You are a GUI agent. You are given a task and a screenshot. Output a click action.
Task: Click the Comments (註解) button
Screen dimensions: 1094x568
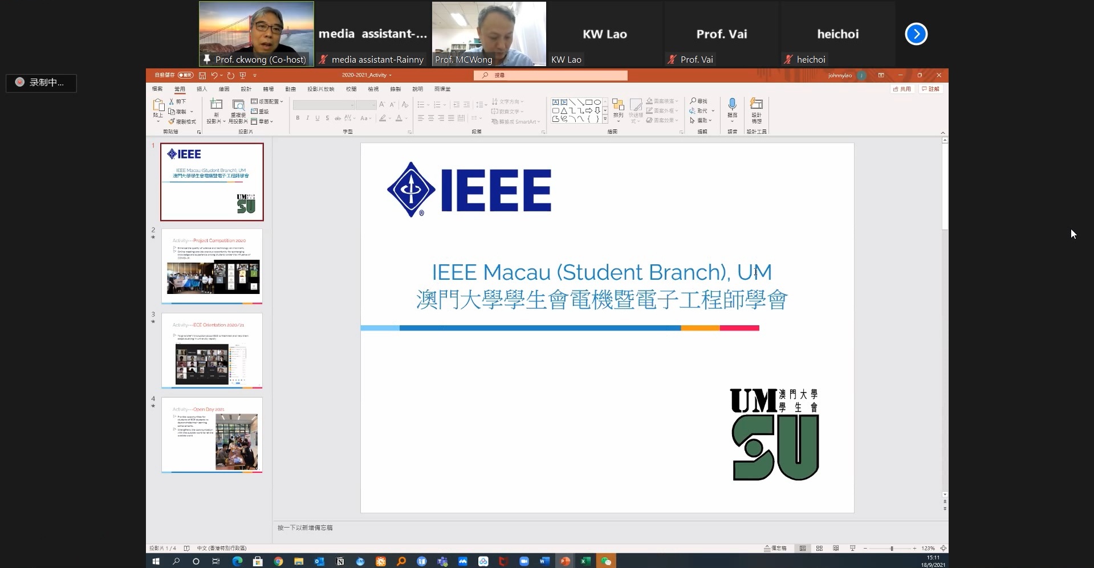930,89
